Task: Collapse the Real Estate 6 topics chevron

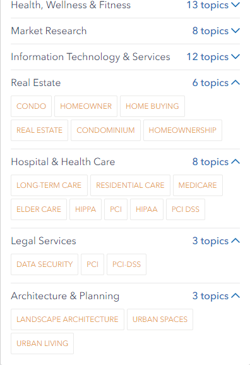Action: click(235, 83)
